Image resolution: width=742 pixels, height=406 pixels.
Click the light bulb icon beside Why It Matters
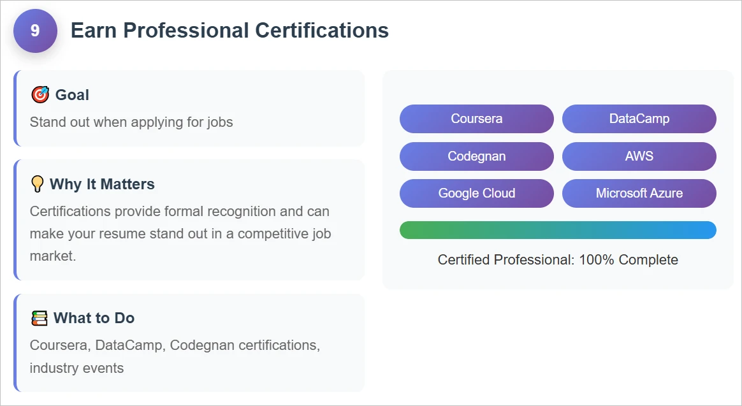37,184
